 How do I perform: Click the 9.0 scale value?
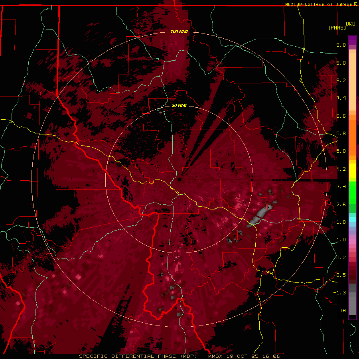pyautogui.click(x=341, y=63)
